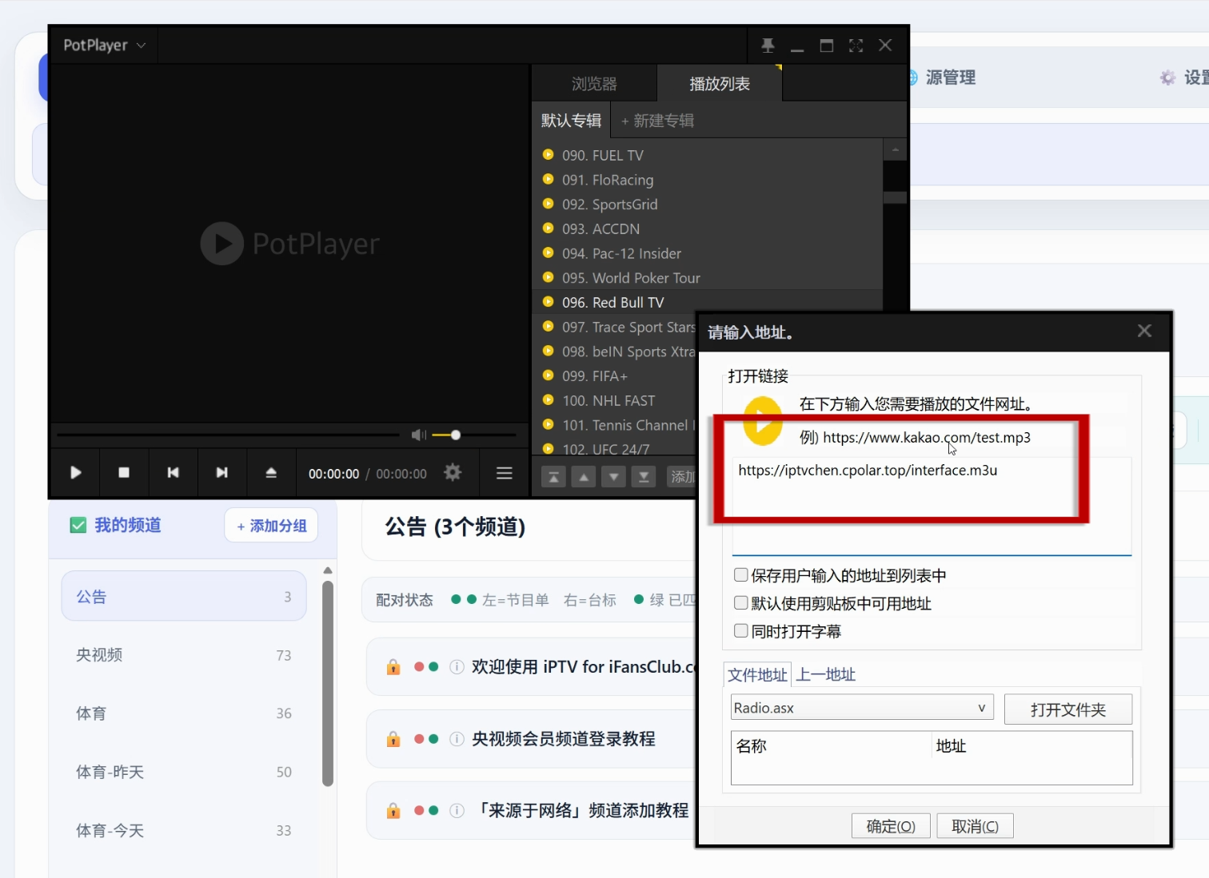
Task: Open the Radio.asx dropdown
Action: click(862, 708)
